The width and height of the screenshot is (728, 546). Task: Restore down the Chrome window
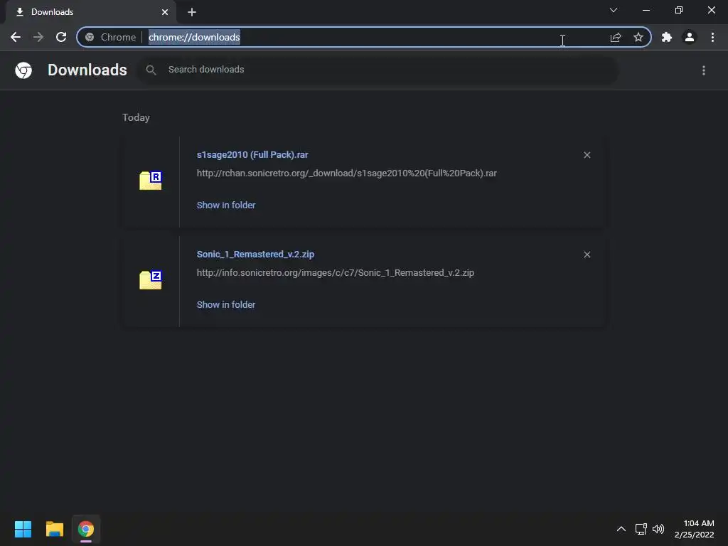point(679,10)
